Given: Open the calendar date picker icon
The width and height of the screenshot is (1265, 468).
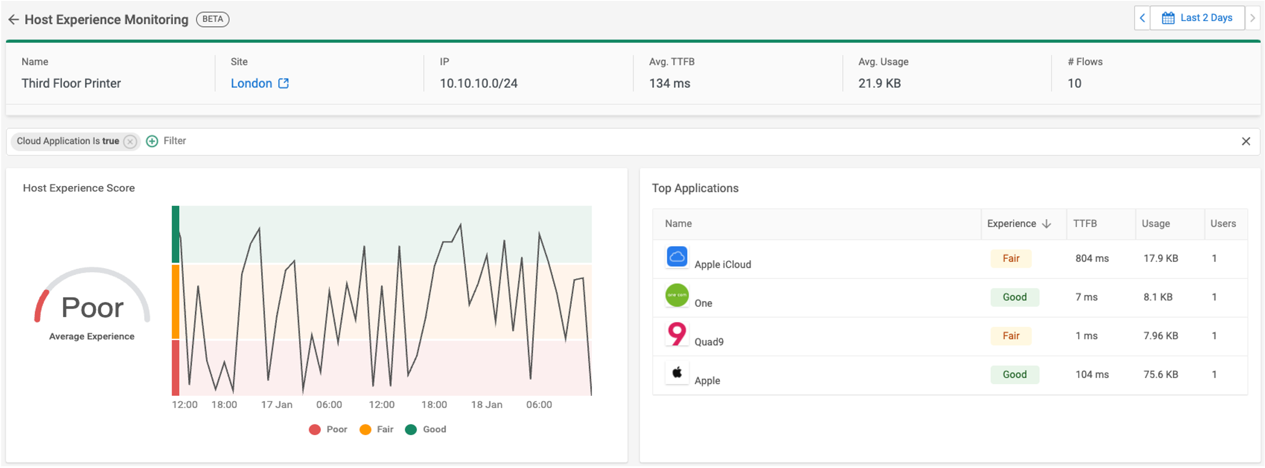Looking at the screenshot, I should pyautogui.click(x=1168, y=18).
